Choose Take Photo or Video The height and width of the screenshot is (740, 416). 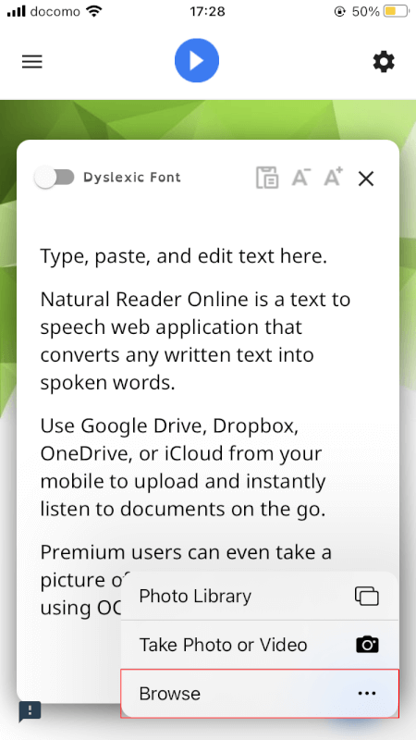[260, 645]
